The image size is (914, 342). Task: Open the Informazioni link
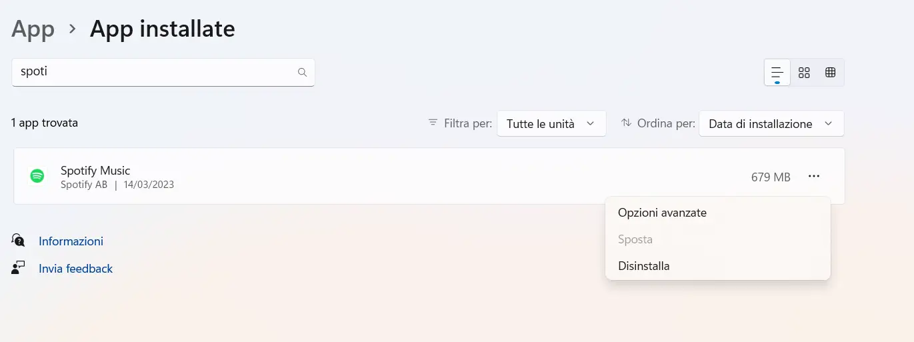click(x=71, y=241)
